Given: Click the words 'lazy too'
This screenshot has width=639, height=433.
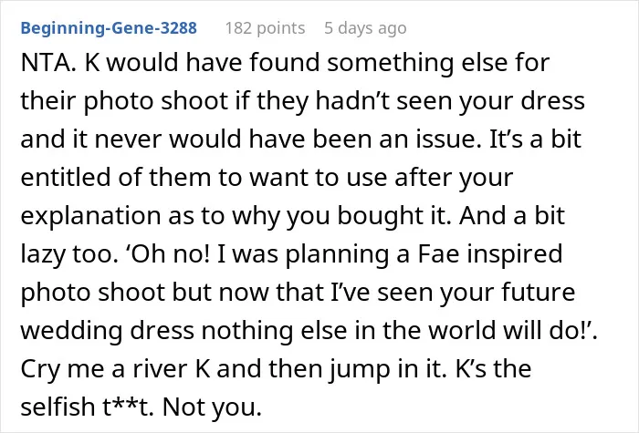Looking at the screenshot, I should [67, 254].
